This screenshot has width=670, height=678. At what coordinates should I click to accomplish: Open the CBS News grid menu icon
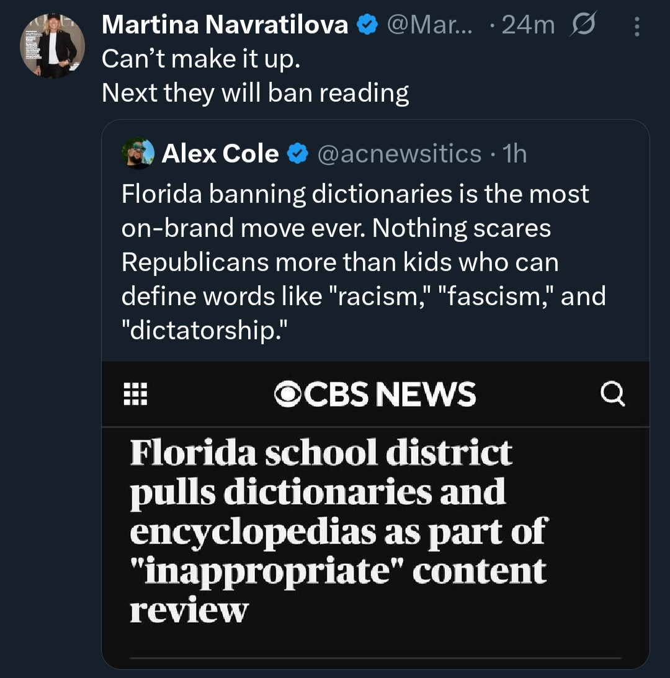click(x=135, y=394)
